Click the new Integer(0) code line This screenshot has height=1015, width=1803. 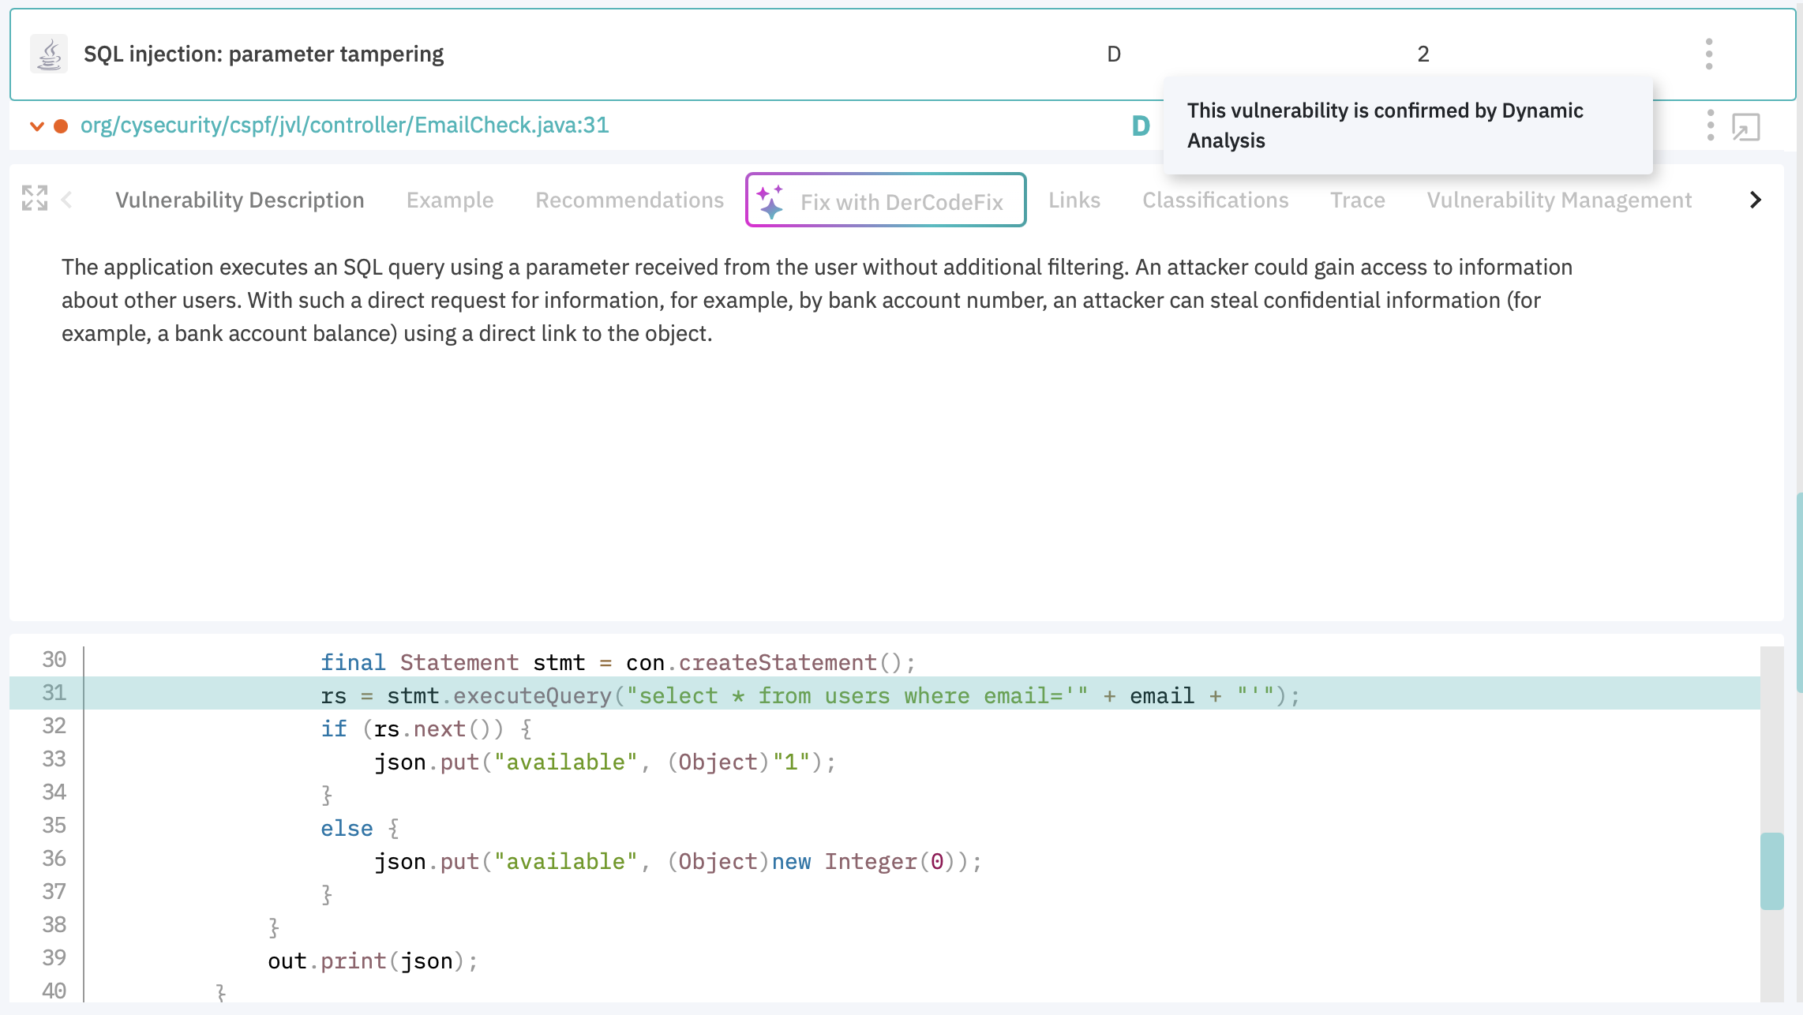tap(678, 862)
